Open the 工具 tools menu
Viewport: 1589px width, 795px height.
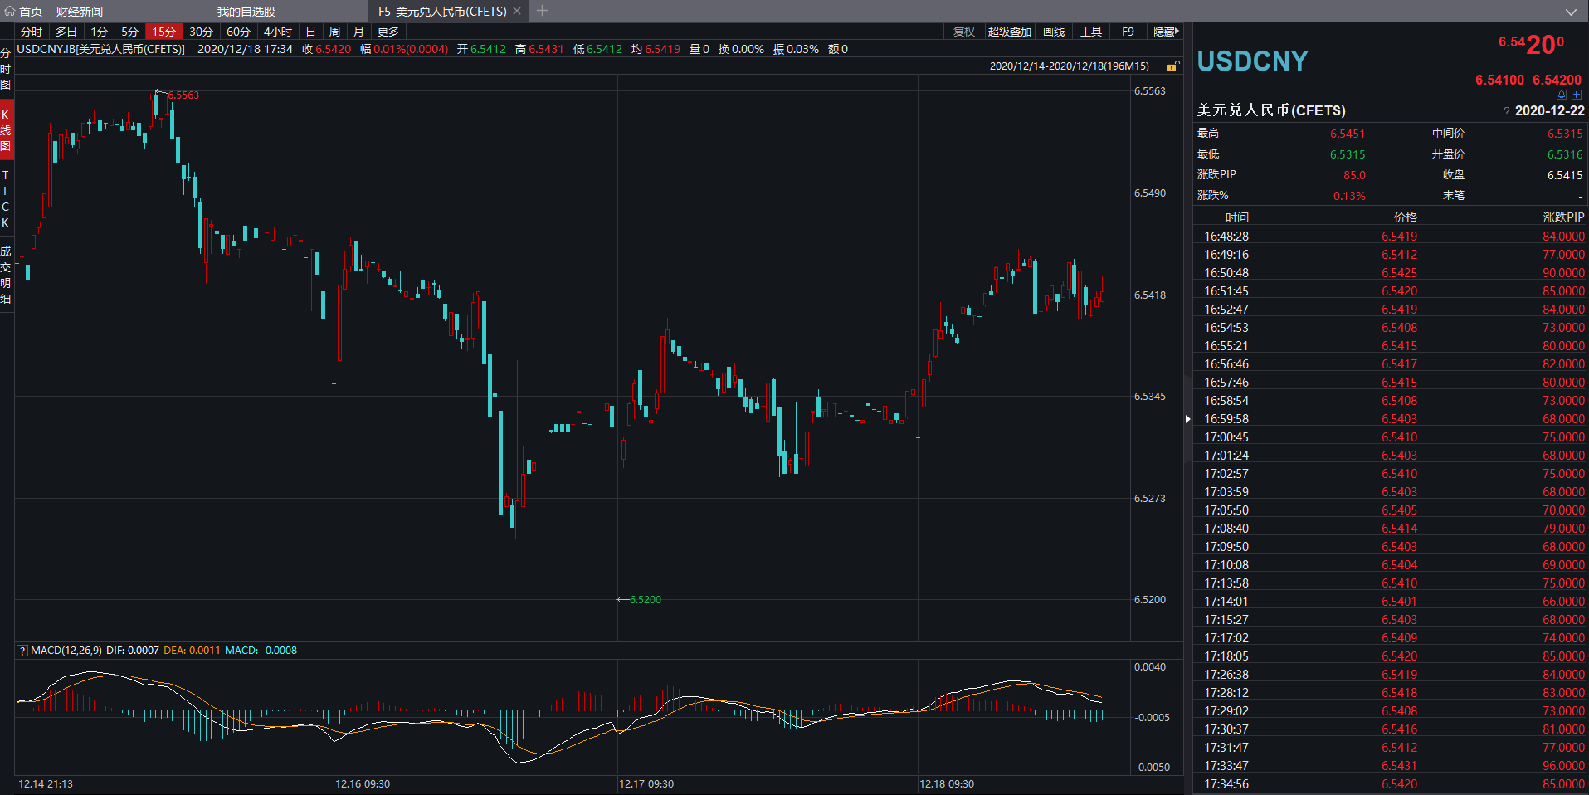tap(1091, 32)
